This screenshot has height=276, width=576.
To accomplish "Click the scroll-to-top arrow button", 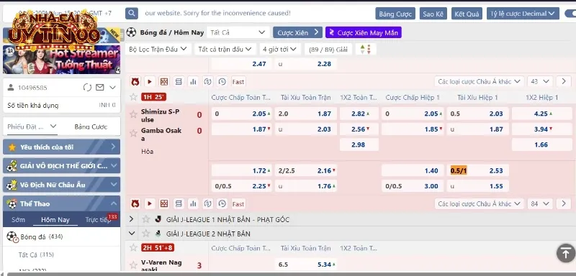I will (x=566, y=253).
